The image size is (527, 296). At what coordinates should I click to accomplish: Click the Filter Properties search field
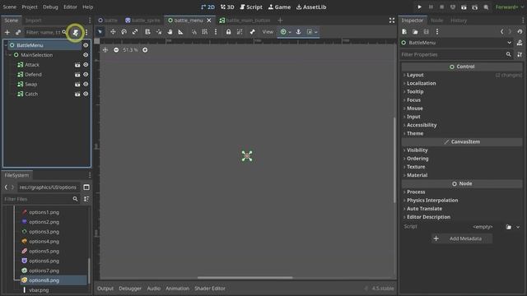(456, 54)
